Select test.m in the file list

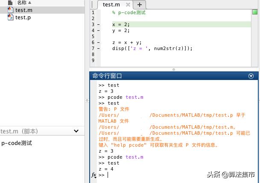[24, 10]
